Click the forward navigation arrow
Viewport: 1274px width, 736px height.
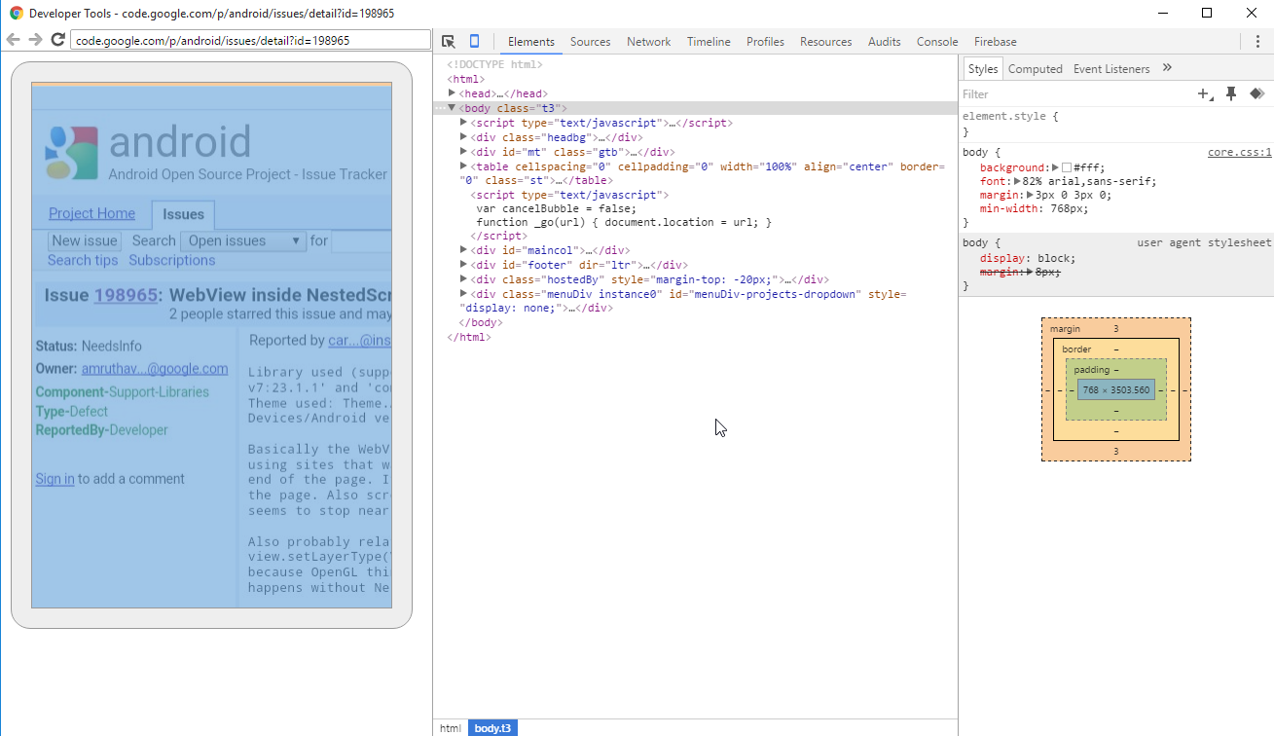tap(35, 40)
